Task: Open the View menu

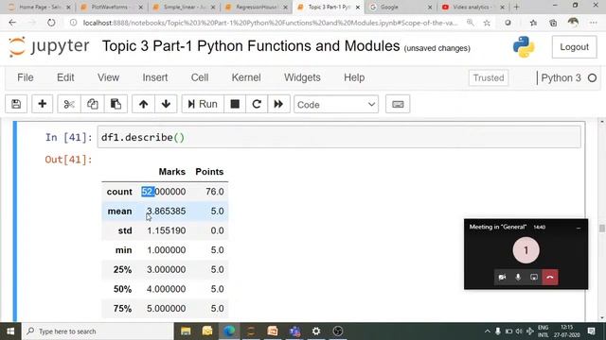Action: coord(108,77)
